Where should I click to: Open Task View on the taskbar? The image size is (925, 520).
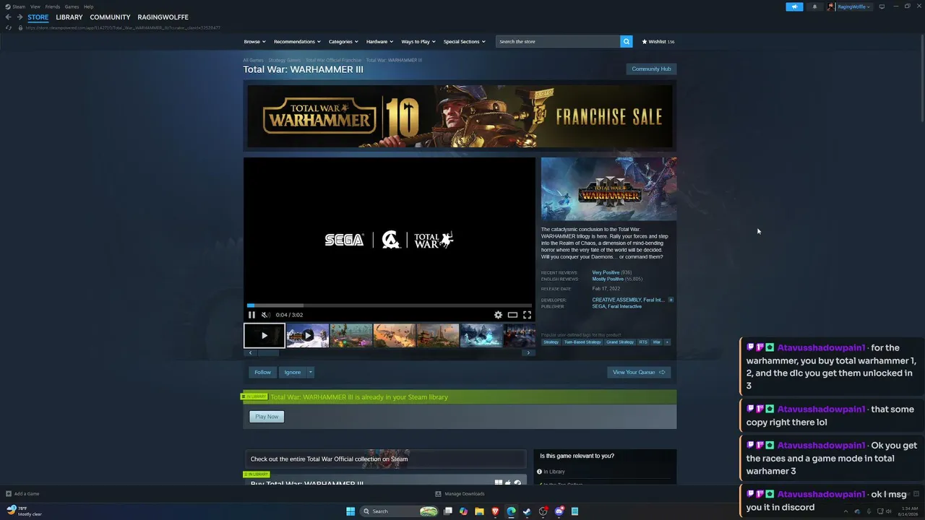[x=448, y=511]
